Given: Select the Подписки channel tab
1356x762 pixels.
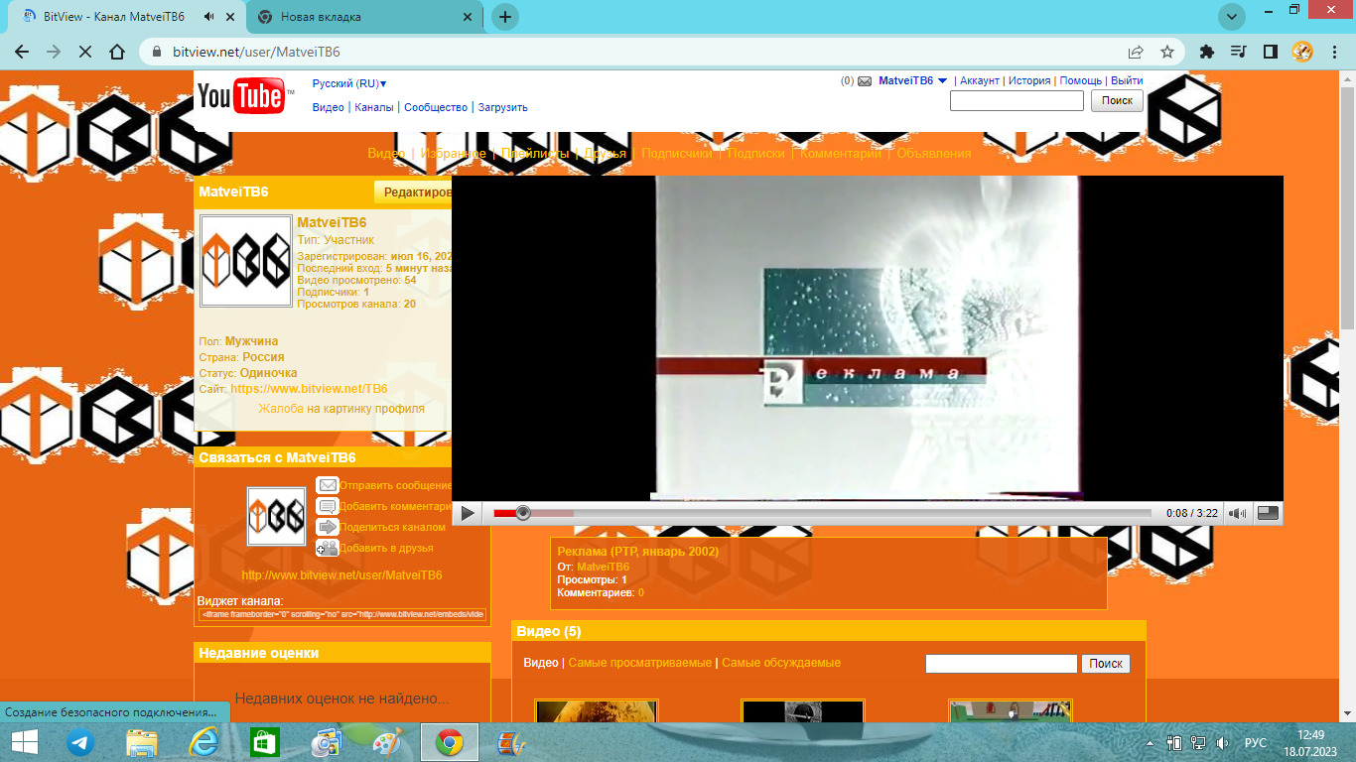Looking at the screenshot, I should (x=756, y=154).
